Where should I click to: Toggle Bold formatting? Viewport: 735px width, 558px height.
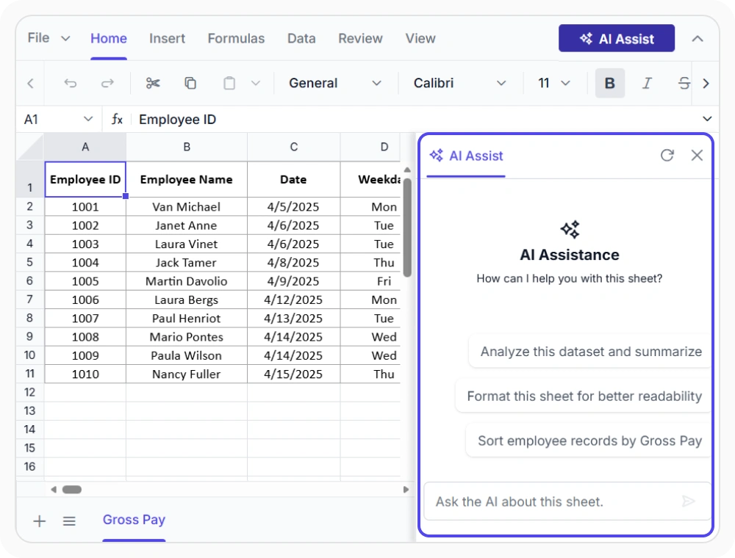609,83
